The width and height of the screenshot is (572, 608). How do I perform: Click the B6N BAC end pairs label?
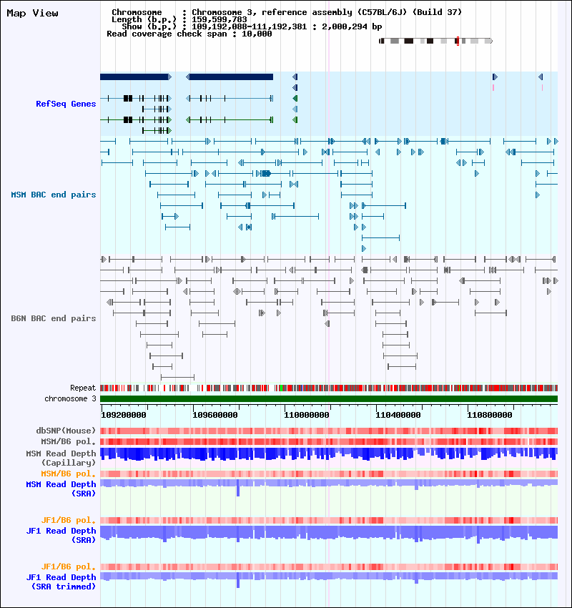click(54, 318)
